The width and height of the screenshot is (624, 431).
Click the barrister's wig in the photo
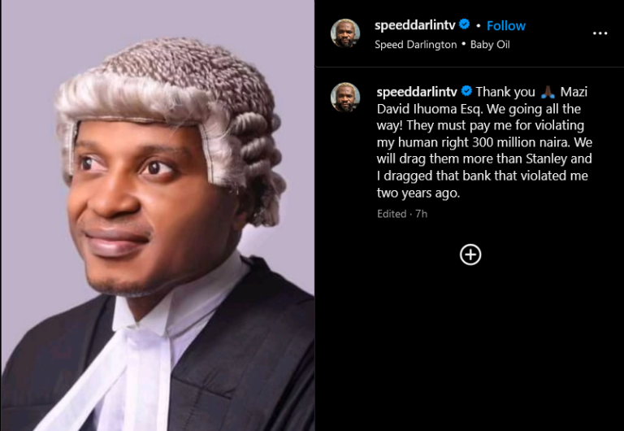[171, 89]
